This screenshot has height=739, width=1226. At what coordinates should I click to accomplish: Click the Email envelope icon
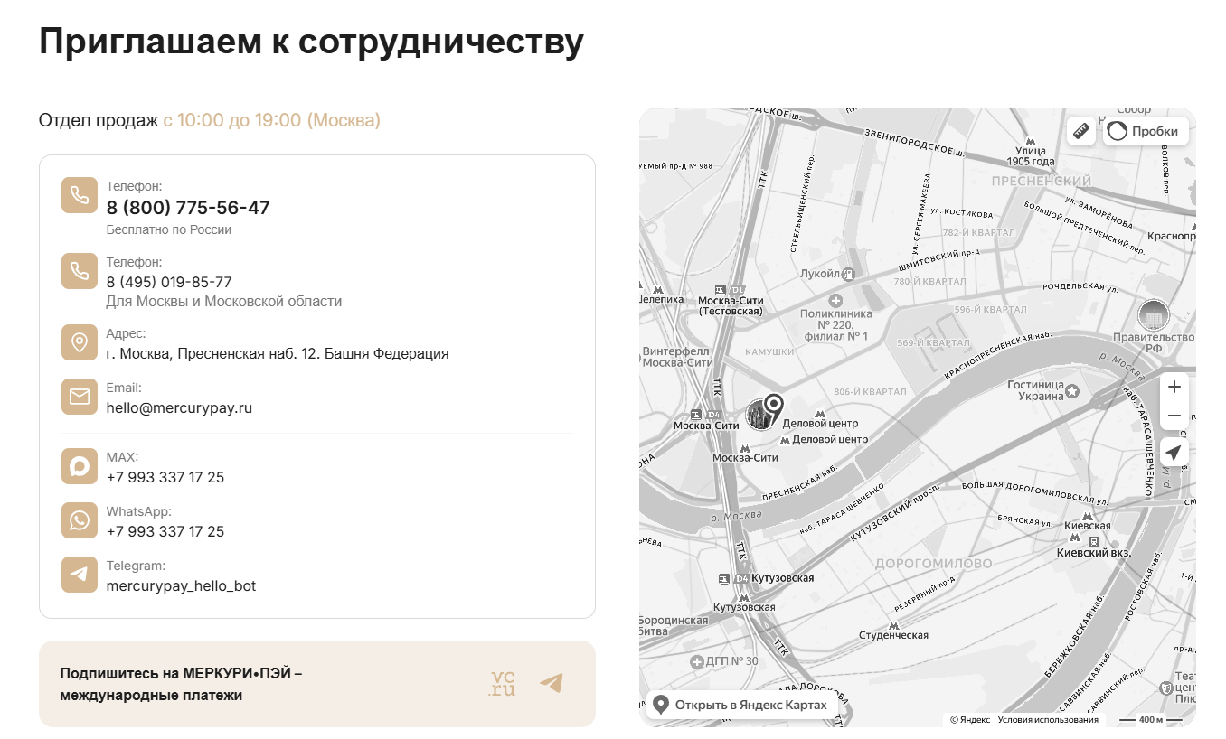(x=80, y=397)
